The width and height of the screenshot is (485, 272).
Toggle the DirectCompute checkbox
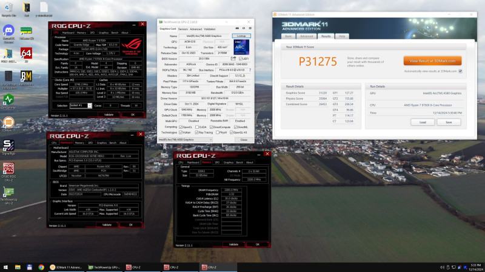tap(212, 127)
